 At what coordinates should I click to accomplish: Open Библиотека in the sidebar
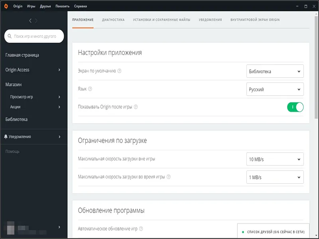[16, 119]
